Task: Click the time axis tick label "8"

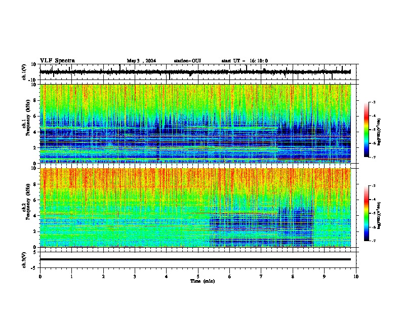Action: coord(293,277)
